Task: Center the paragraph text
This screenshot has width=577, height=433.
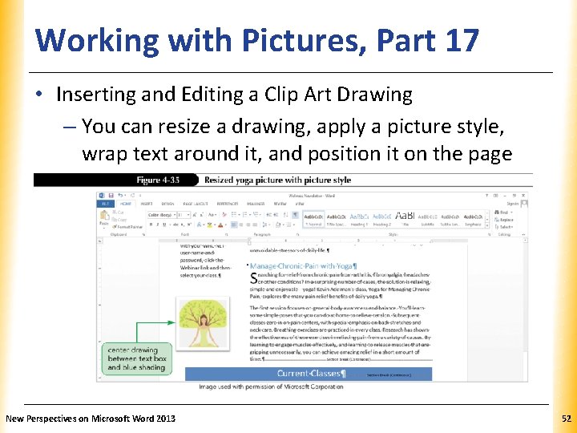Action: pyautogui.click(x=241, y=225)
